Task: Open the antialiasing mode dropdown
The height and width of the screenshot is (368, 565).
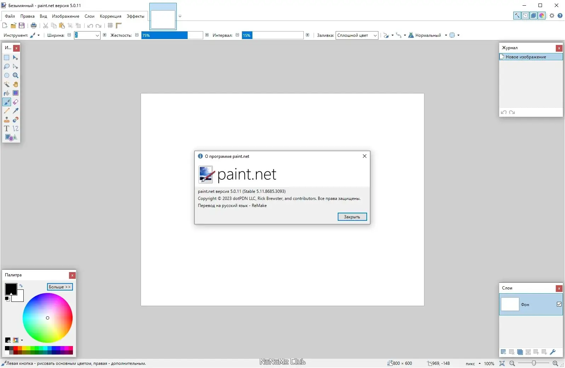Action: pyautogui.click(x=389, y=35)
